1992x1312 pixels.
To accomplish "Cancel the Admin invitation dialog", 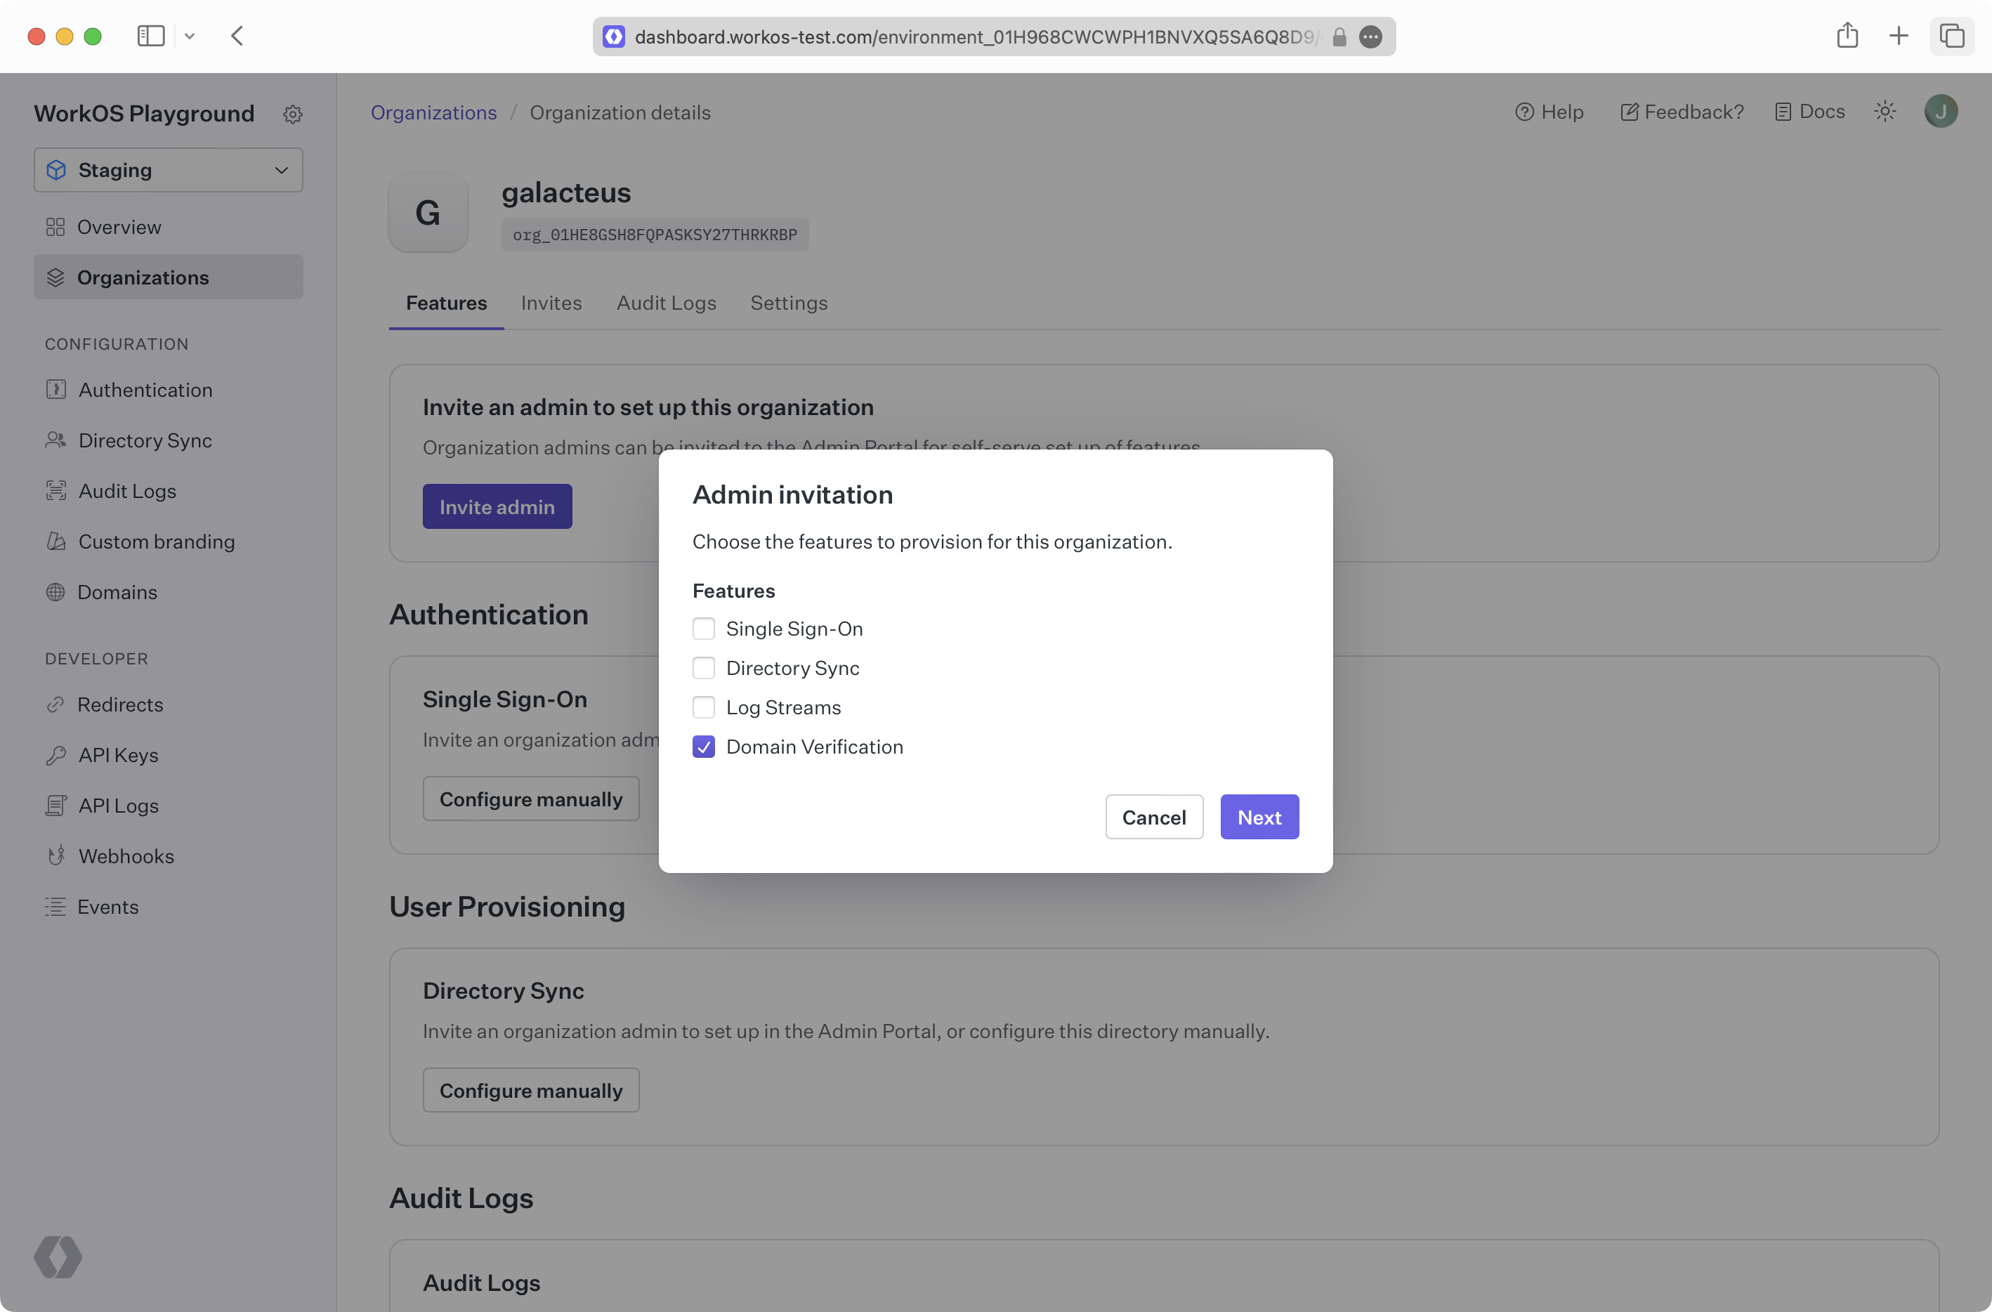I will tap(1153, 817).
